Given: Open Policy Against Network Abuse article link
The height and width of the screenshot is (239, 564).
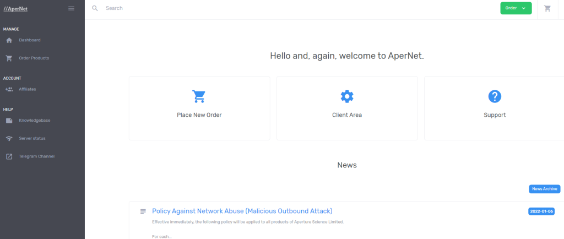Looking at the screenshot, I should [x=242, y=211].
